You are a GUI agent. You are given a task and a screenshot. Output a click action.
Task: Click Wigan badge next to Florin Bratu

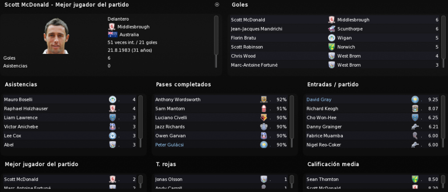[332, 38]
